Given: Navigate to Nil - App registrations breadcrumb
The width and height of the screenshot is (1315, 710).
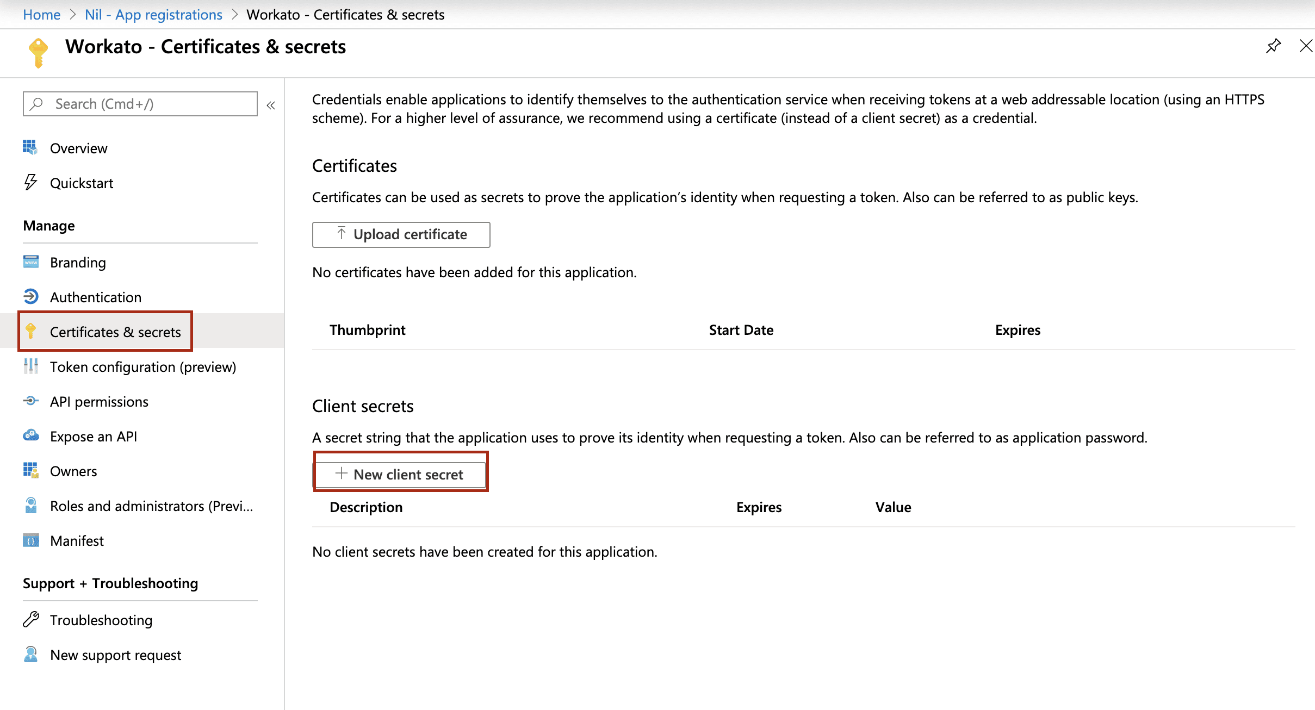Looking at the screenshot, I should [153, 15].
